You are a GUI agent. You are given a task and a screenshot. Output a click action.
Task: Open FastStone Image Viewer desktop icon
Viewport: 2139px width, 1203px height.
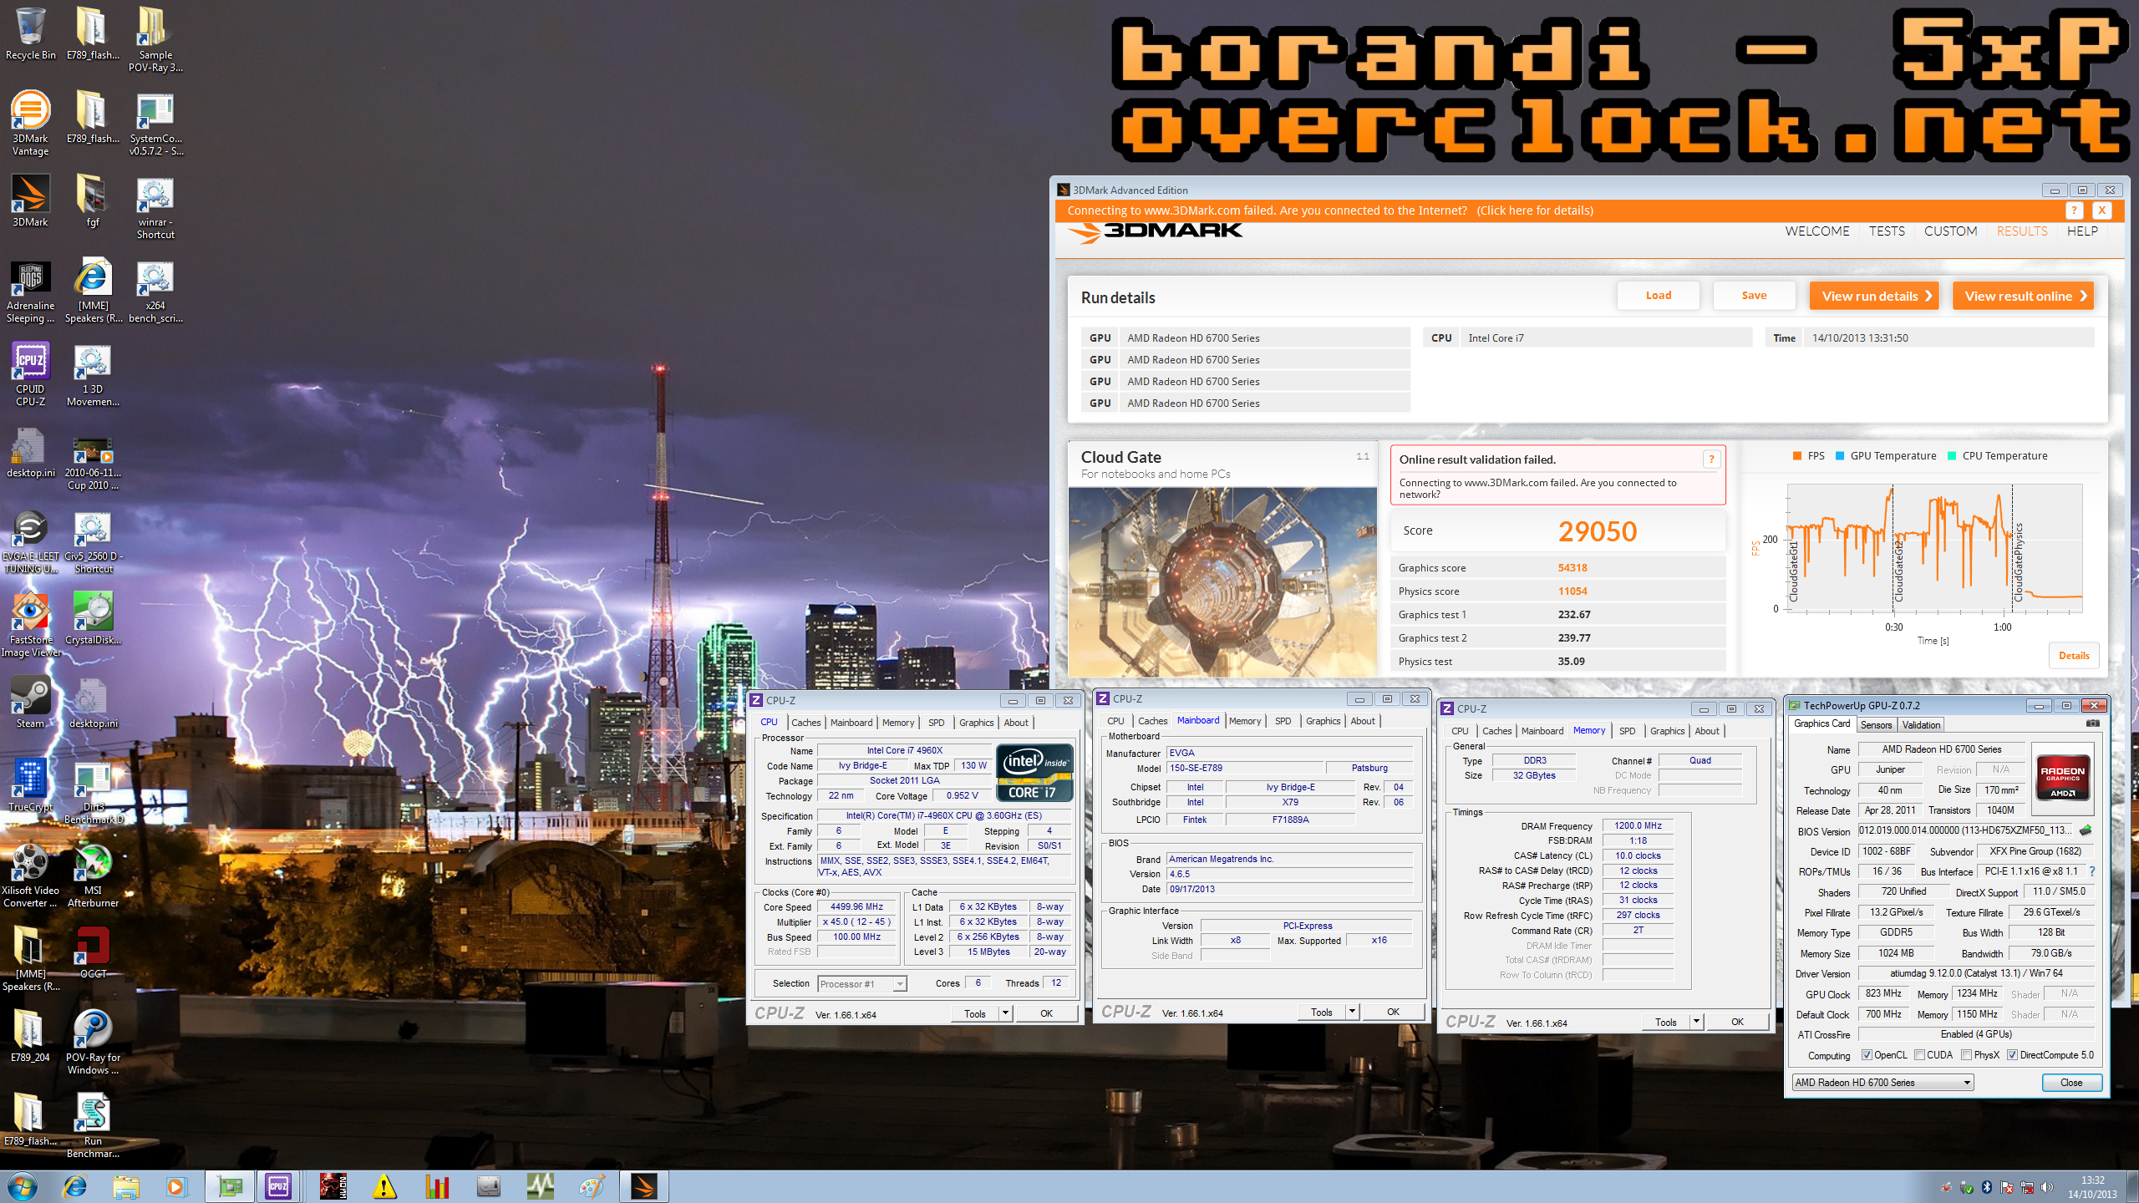click(30, 624)
